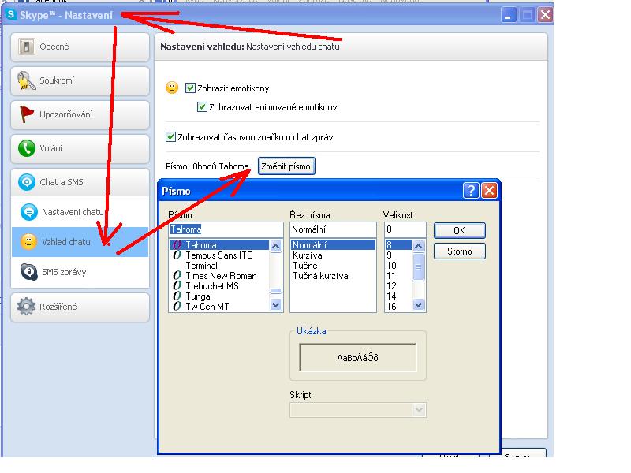This screenshot has height=473, width=631.
Task: Select font size 16
Action: 398,306
